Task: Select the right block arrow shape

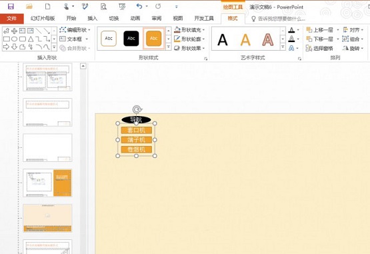Action: [7, 47]
